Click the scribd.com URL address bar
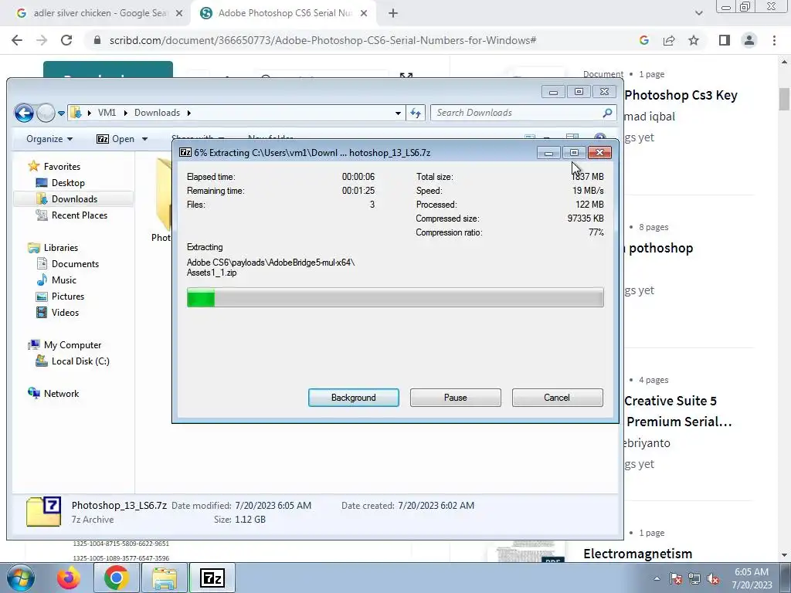Viewport: 791px width, 593px height. coord(323,40)
